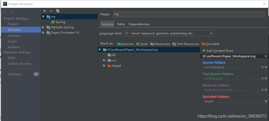The width and height of the screenshot is (269, 121).
Task: Mark folder as Tests
Action: point(142,44)
